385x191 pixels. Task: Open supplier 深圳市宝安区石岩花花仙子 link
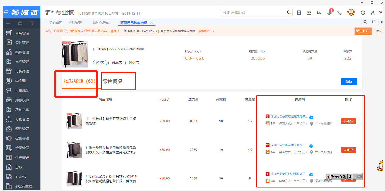pyautogui.click(x=289, y=116)
